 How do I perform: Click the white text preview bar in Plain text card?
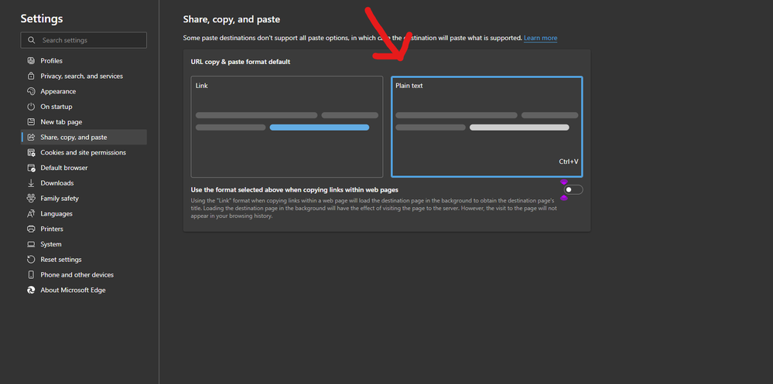[x=519, y=127]
